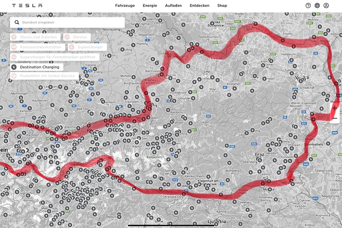Toggle Supercharger für Fremdmarken geöffnet filter
This screenshot has width=342, height=228.
pyautogui.click(x=55, y=57)
